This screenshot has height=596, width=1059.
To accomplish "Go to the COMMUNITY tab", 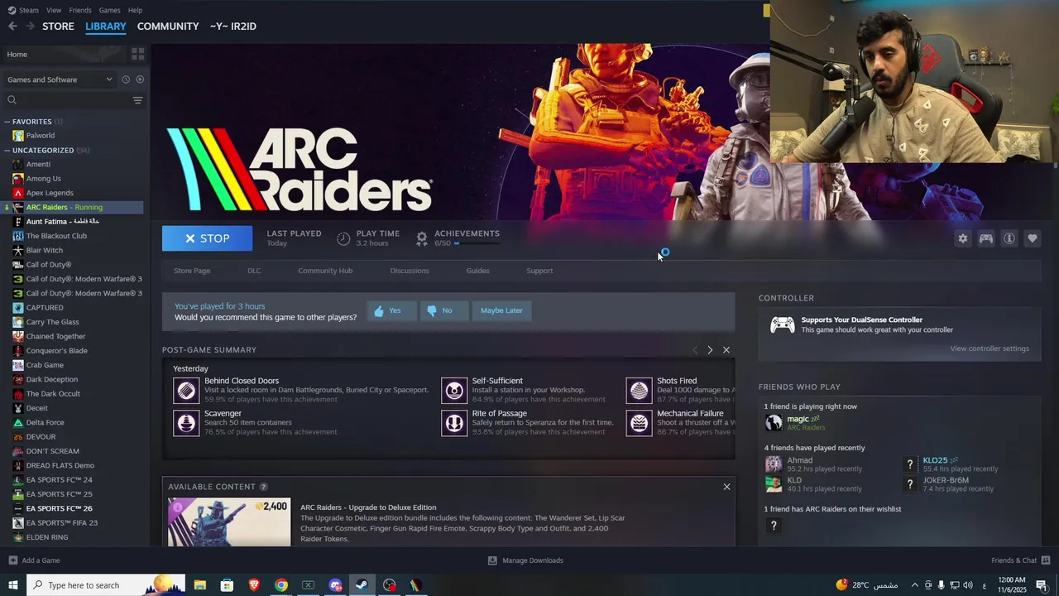I will pyautogui.click(x=168, y=26).
